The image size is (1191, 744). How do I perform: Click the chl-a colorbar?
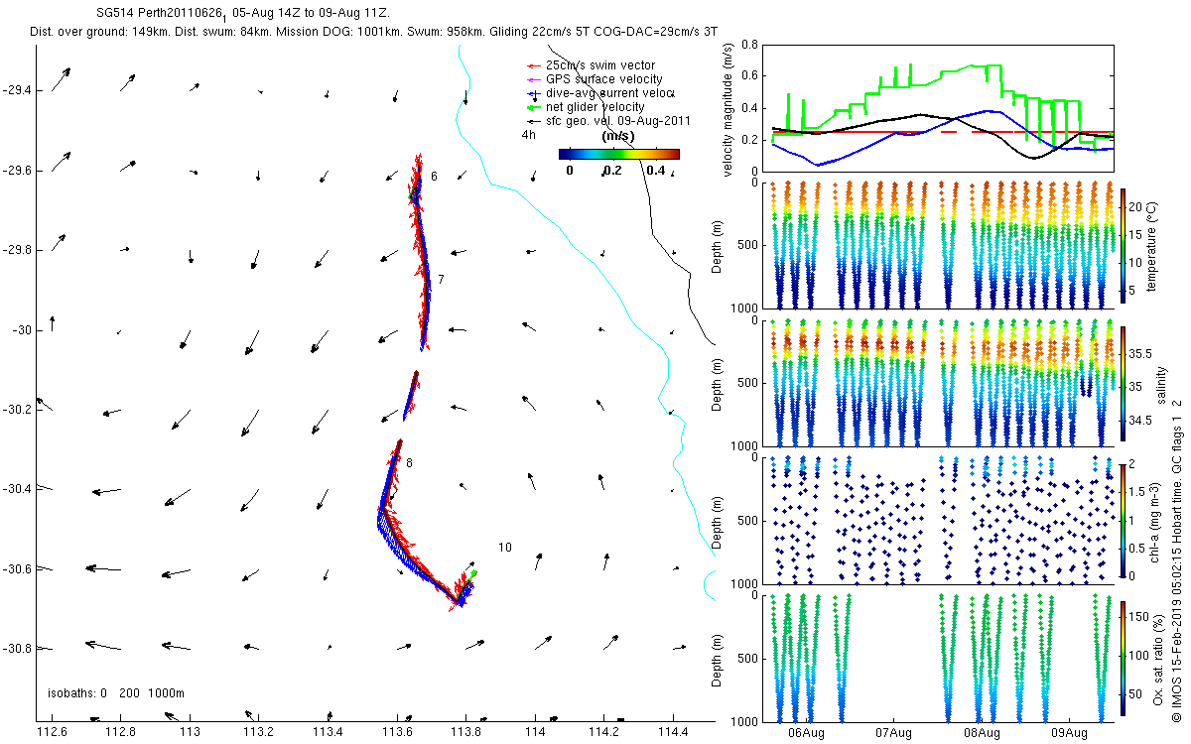point(1124,519)
